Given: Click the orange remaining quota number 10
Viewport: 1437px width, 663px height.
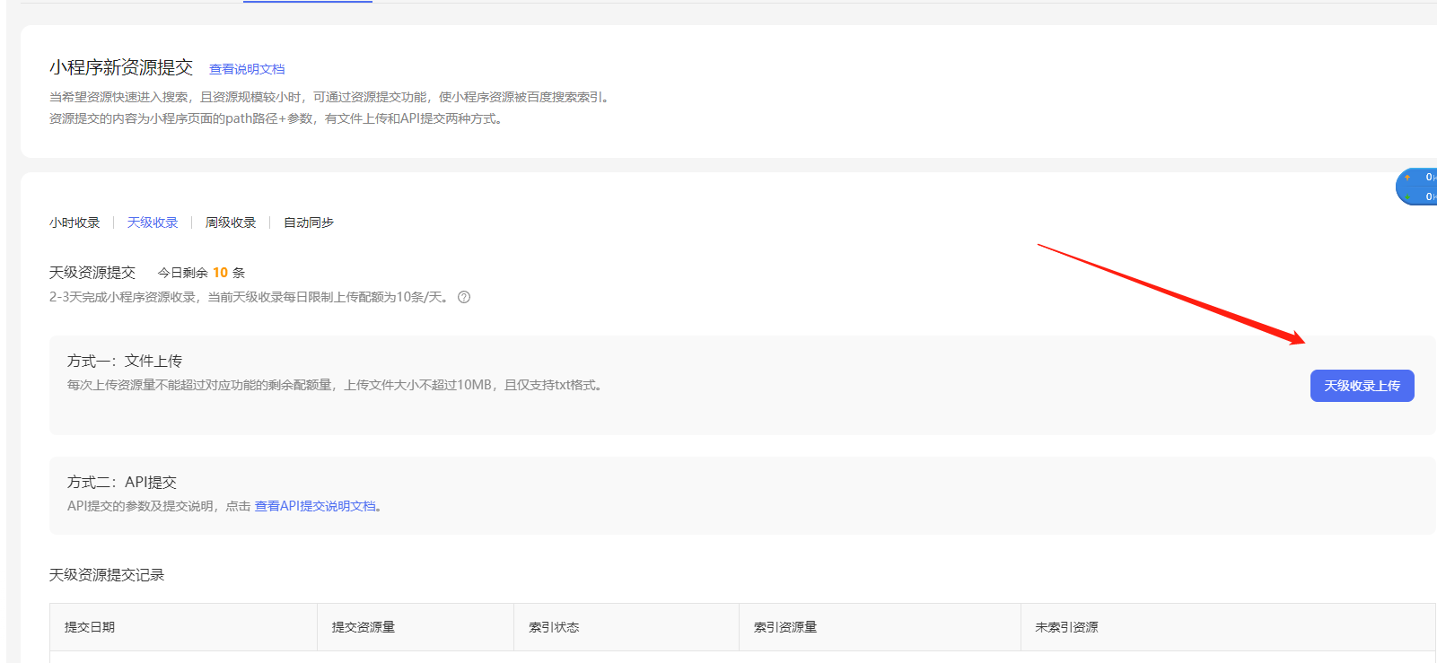Looking at the screenshot, I should pyautogui.click(x=220, y=273).
